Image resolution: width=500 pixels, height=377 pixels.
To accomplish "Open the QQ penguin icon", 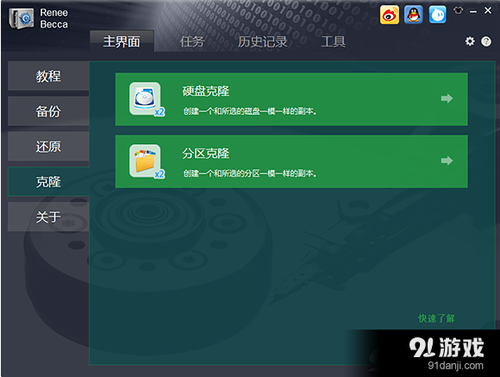I will [414, 15].
